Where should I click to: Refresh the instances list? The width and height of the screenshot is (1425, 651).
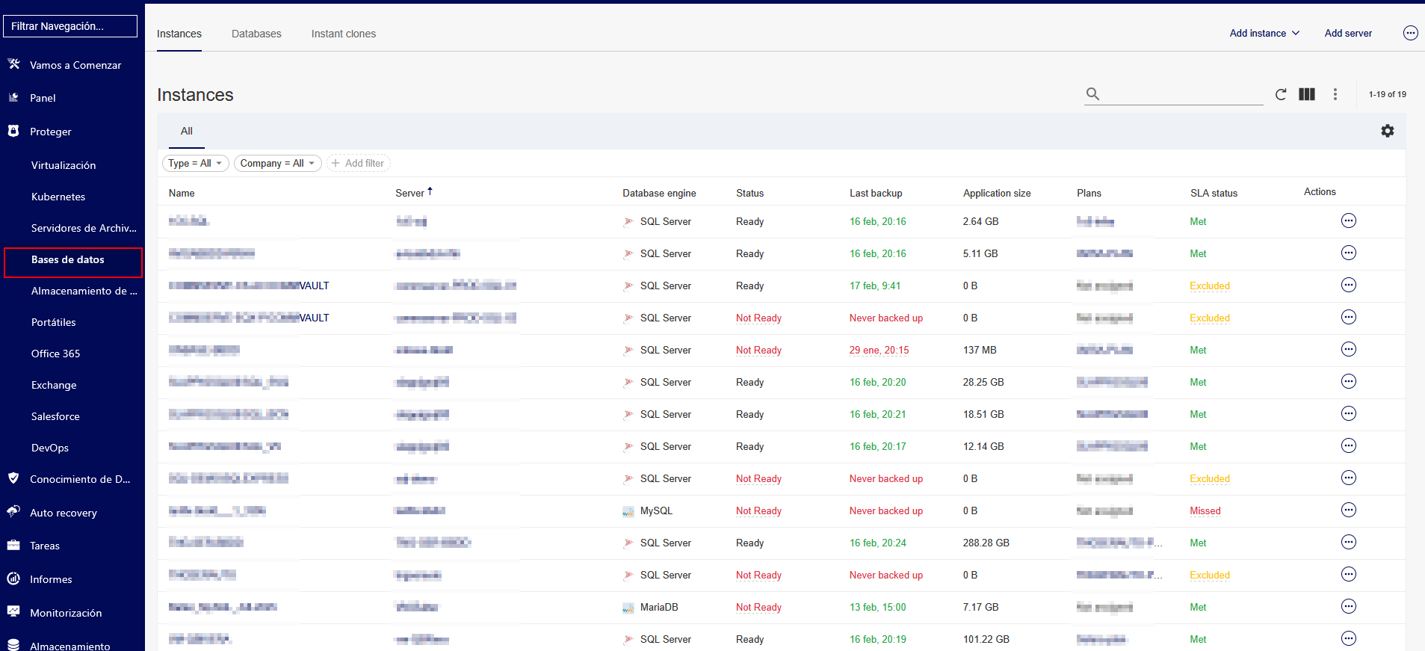(x=1281, y=94)
